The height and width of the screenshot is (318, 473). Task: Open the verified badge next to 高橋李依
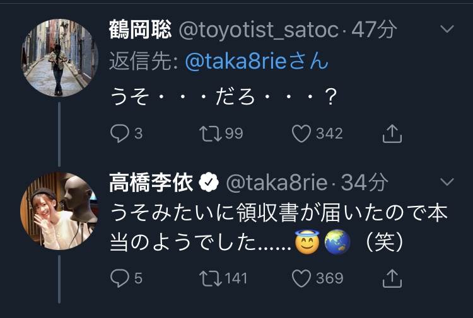[x=209, y=183]
